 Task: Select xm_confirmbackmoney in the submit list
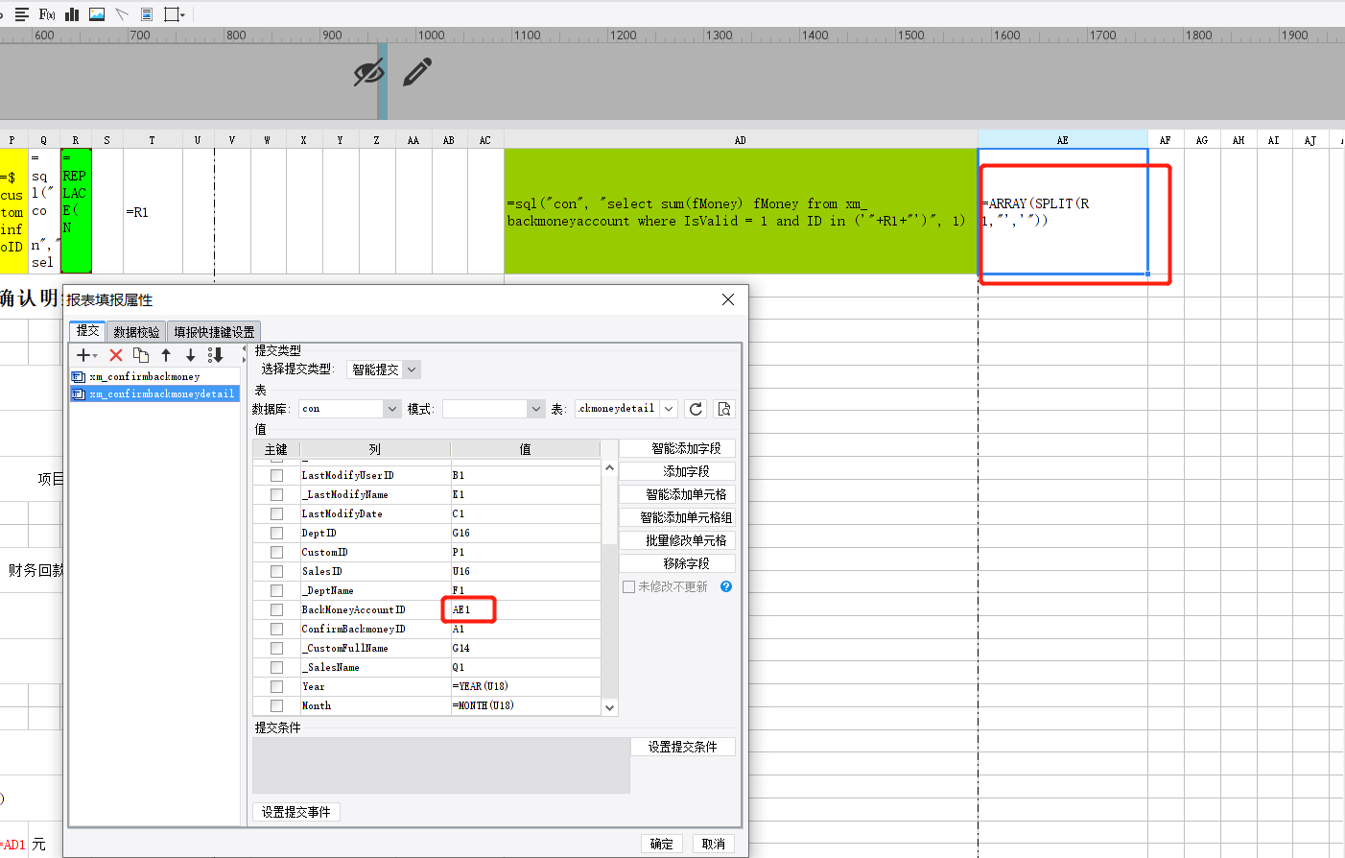point(154,377)
